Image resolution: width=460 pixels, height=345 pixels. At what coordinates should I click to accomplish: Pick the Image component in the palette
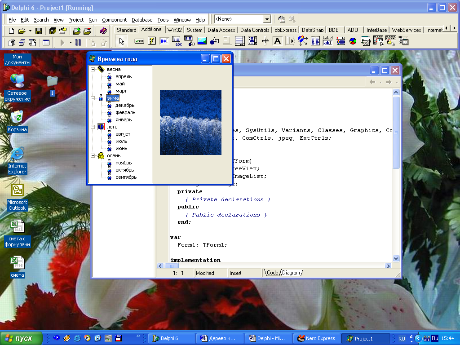point(202,41)
